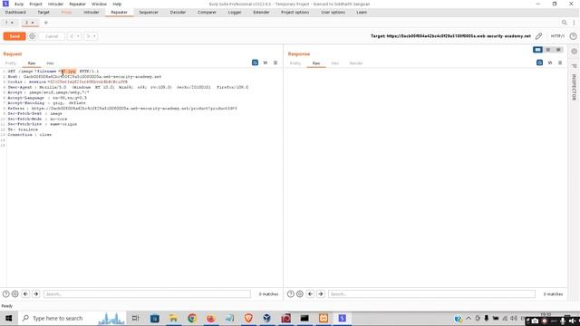Open the tab bar more-options menu

tap(574, 23)
